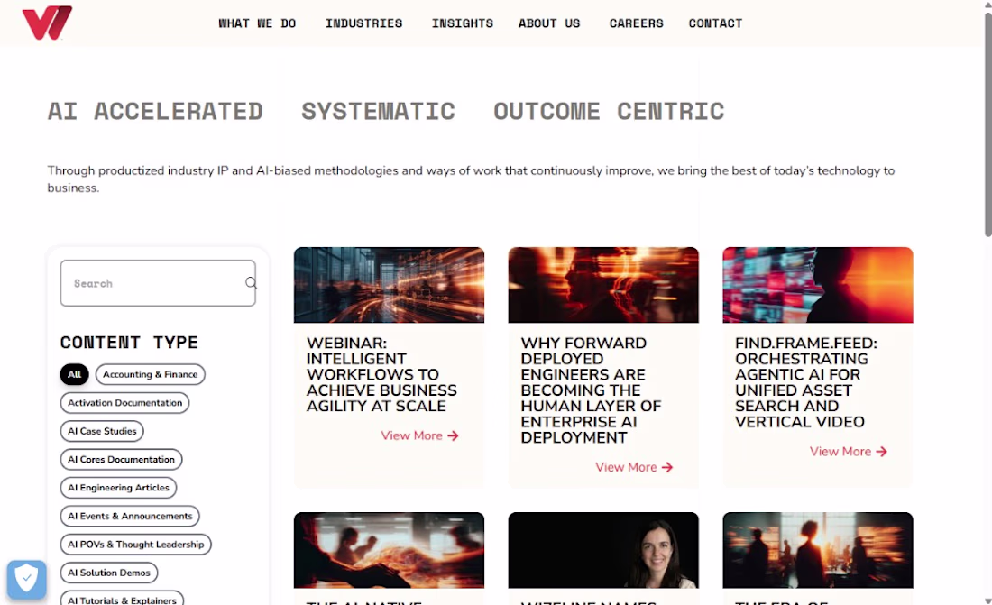
Task: Click the Systematic heading
Action: pyautogui.click(x=379, y=112)
